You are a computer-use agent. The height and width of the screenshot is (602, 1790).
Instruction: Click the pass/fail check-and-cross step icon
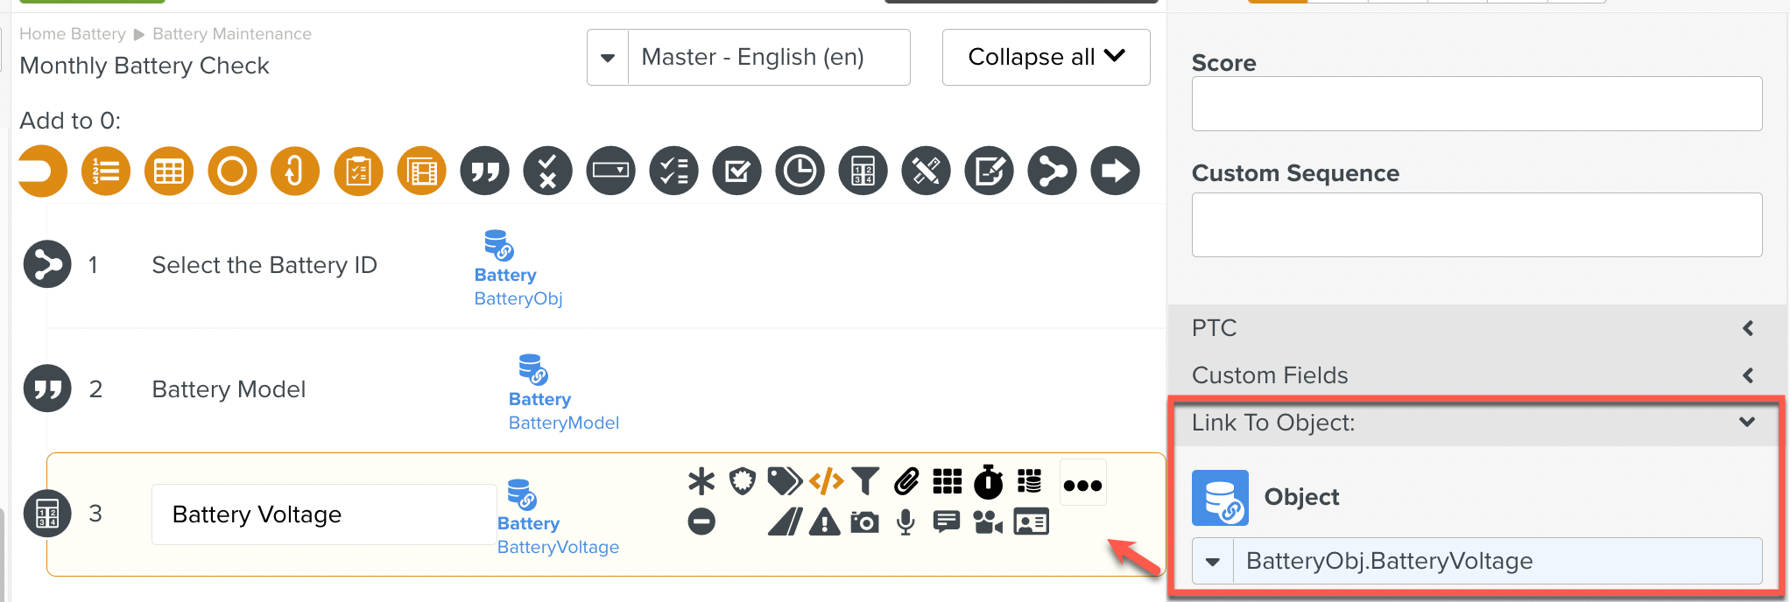pos(547,171)
